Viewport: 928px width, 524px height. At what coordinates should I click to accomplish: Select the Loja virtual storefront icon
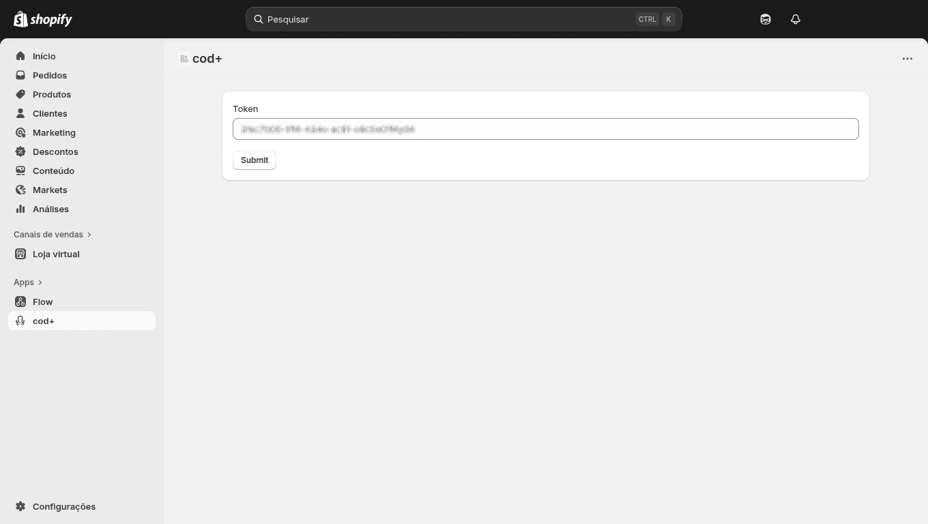20,254
